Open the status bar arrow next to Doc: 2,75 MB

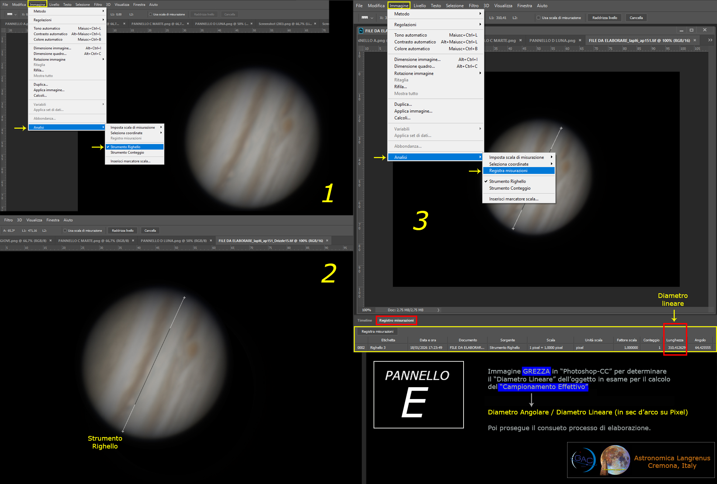click(x=438, y=310)
